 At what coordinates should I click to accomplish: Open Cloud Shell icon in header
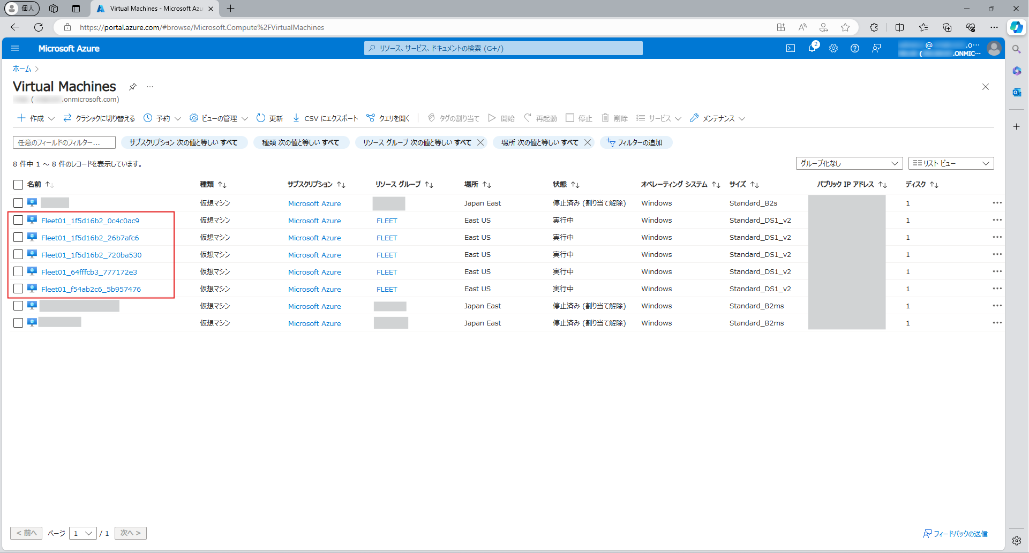791,48
